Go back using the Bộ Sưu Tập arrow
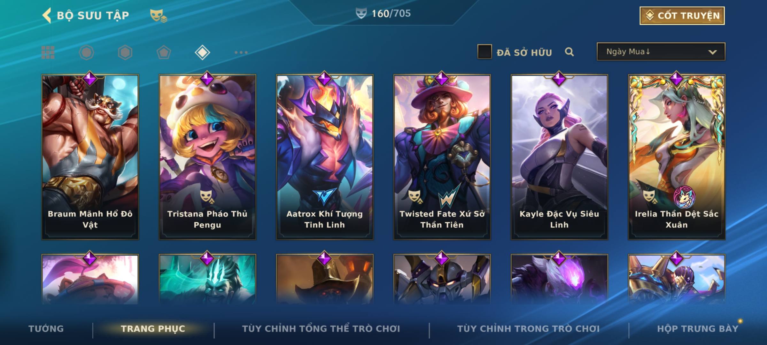The image size is (767, 345). click(47, 15)
